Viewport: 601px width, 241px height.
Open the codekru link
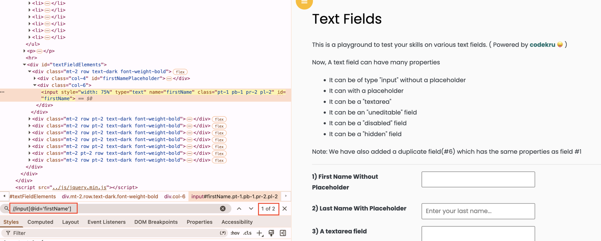542,45
